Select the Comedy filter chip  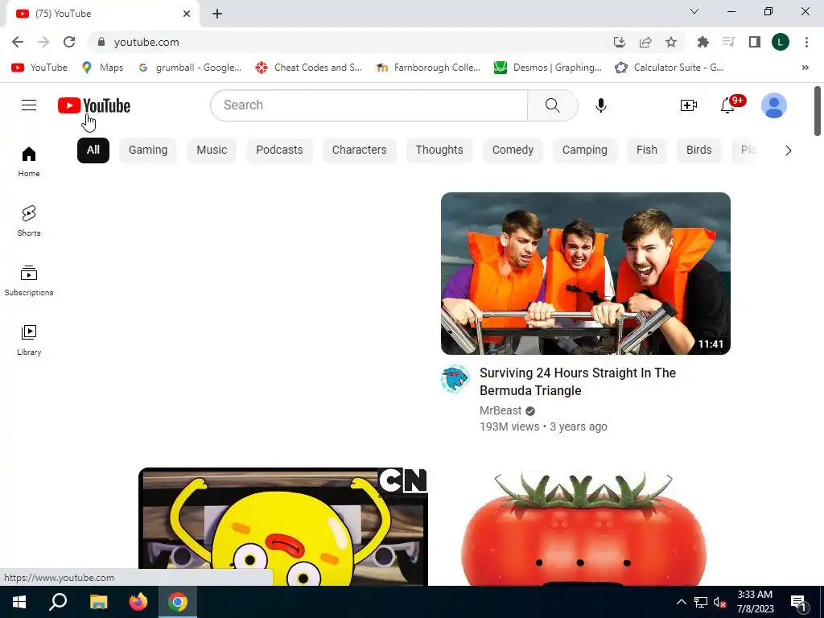513,150
